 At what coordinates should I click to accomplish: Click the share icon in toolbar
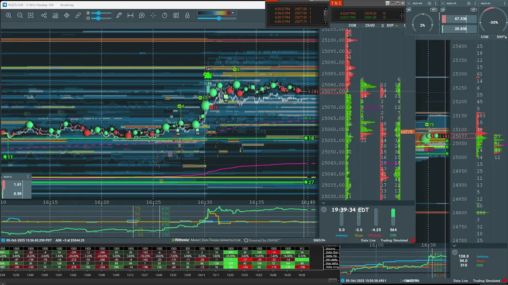[x=44, y=15]
